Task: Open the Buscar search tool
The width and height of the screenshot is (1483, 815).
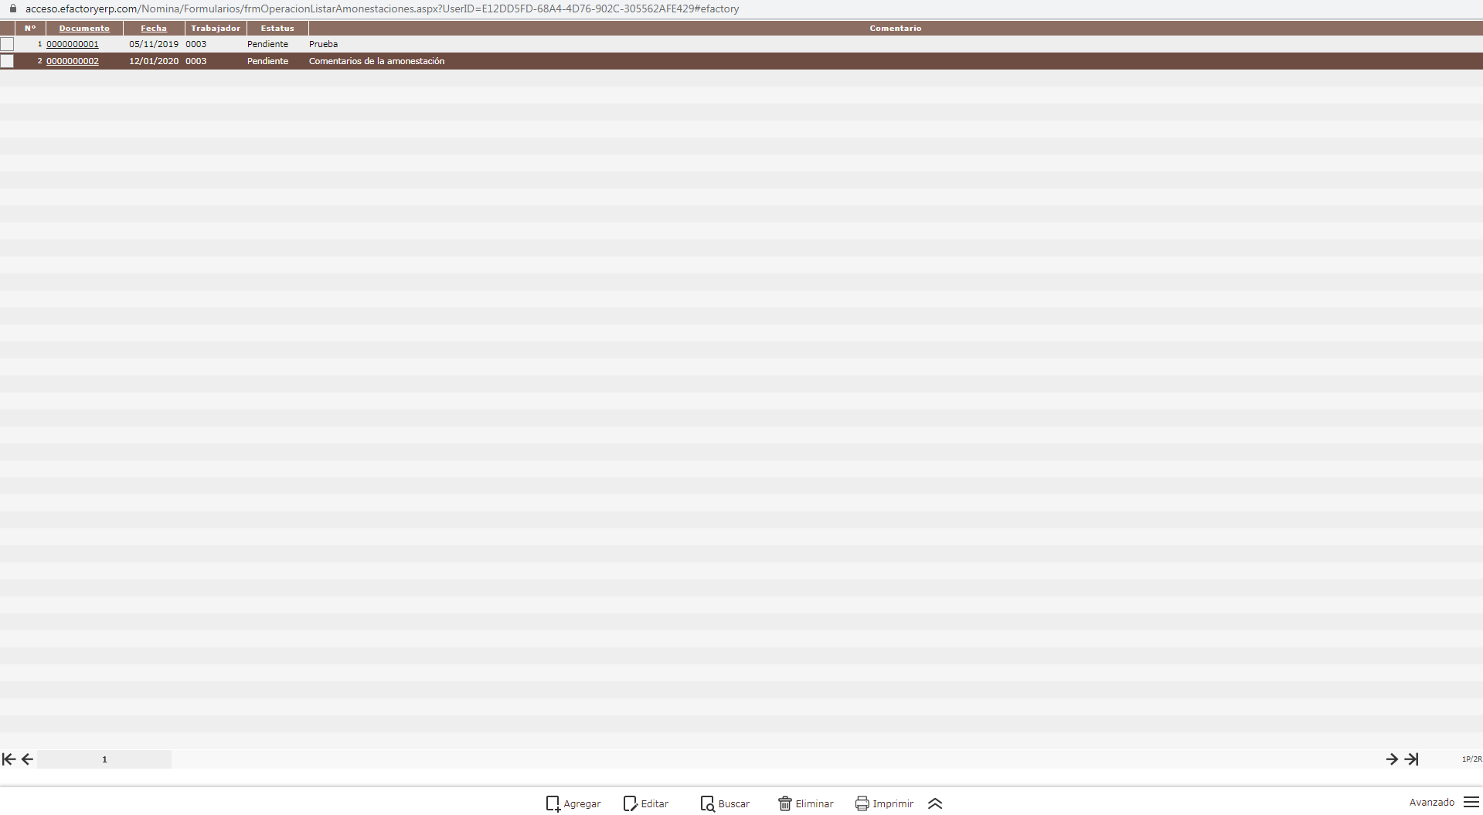Action: click(x=707, y=803)
